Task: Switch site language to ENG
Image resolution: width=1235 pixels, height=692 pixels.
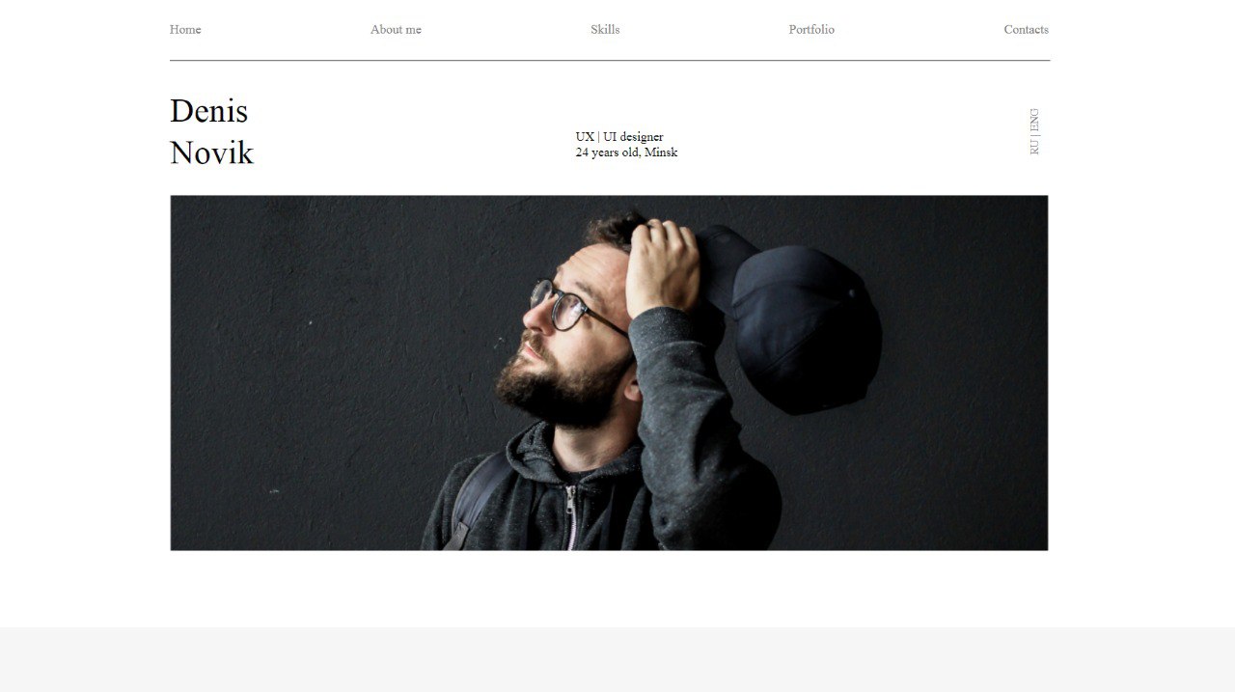Action: click(1034, 120)
